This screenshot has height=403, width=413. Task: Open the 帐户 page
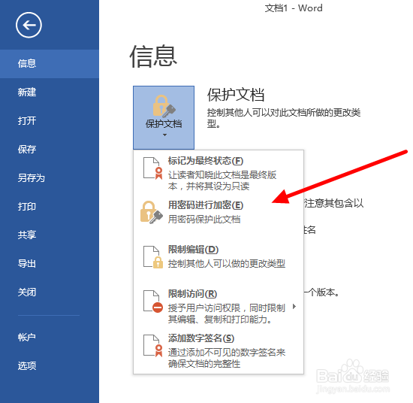coord(50,338)
